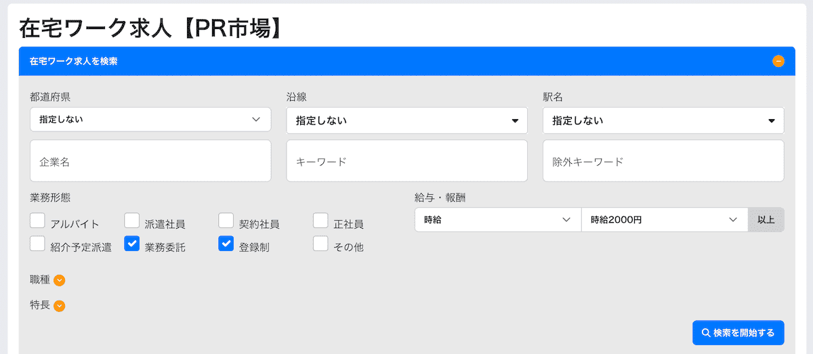Focus the 除外キーワード text box

[663, 161]
